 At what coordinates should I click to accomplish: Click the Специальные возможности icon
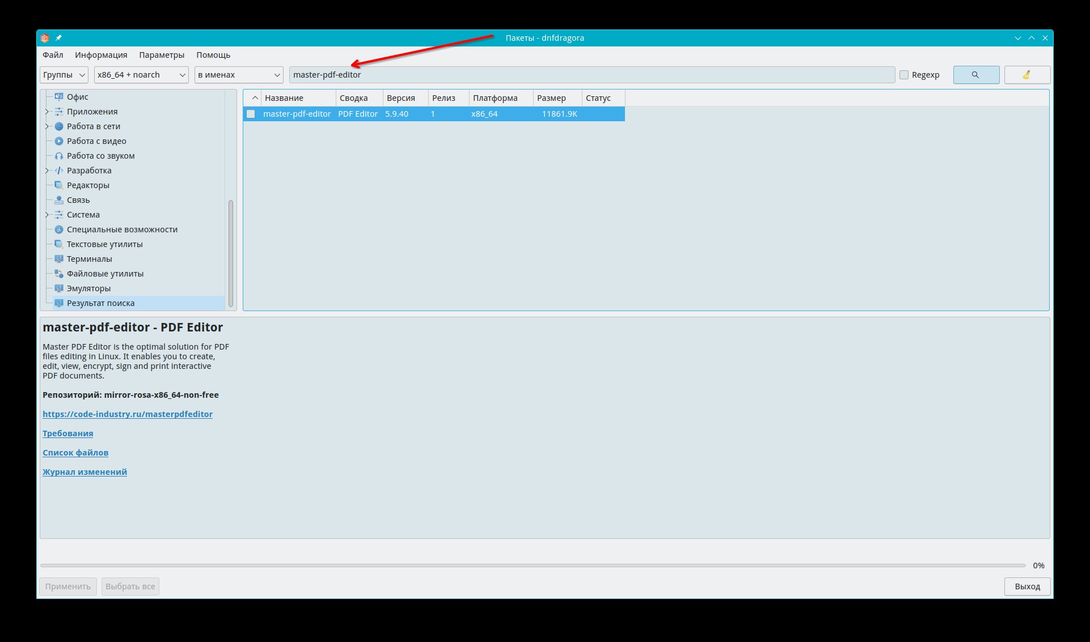[58, 229]
